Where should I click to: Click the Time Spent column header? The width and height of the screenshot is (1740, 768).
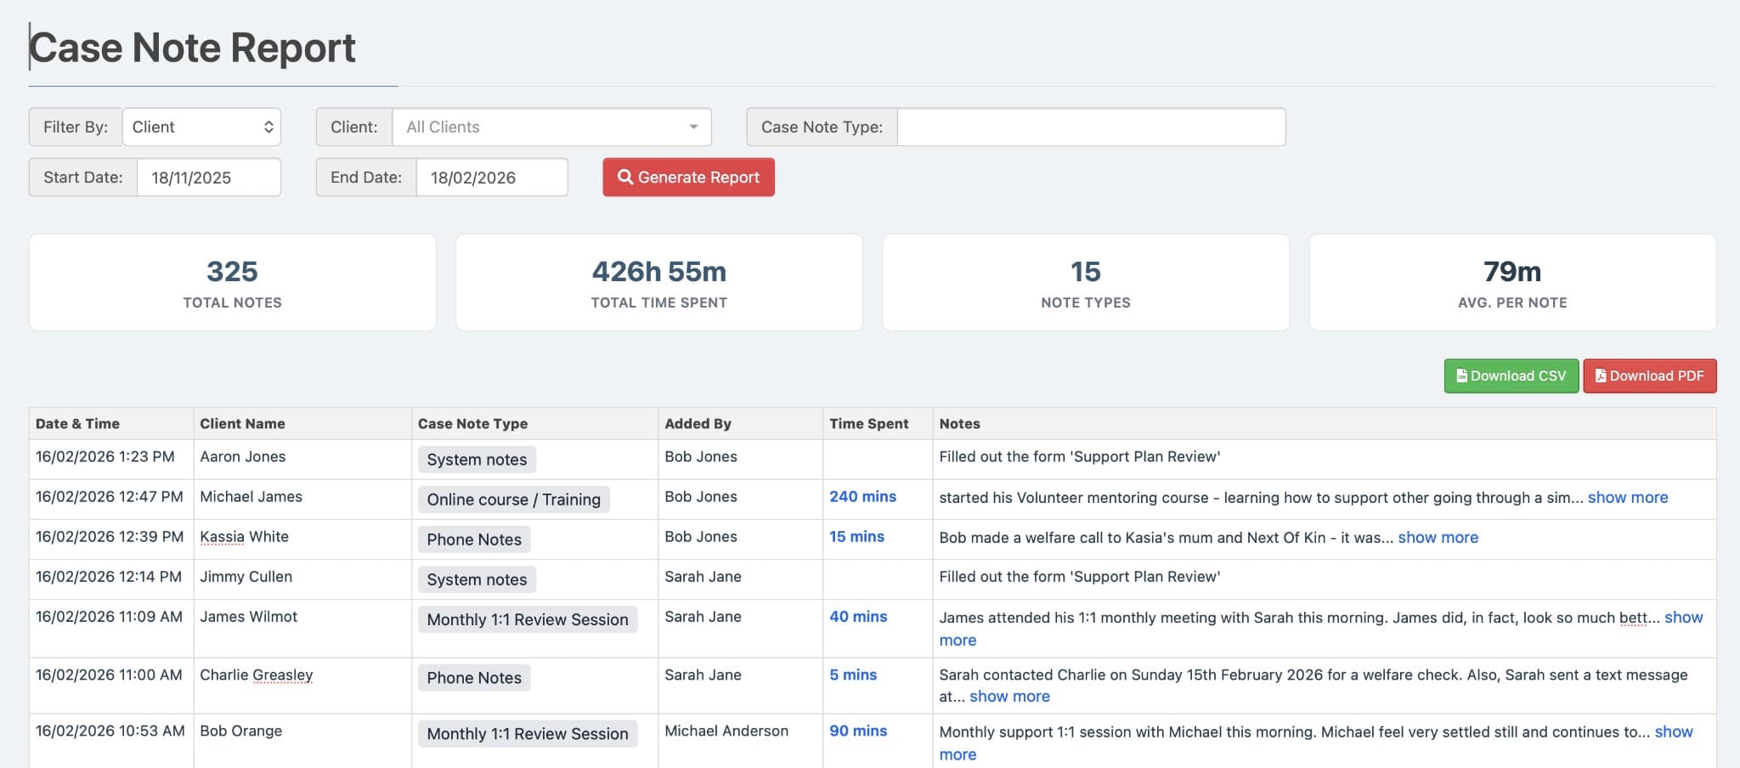pyautogui.click(x=868, y=424)
